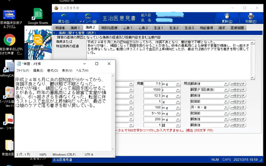The image size is (266, 166).
Task: Click the 印刷 printer icon
Action: tap(251, 18)
